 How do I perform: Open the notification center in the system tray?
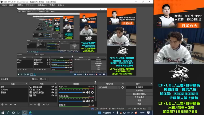pyautogui.click(x=148, y=113)
